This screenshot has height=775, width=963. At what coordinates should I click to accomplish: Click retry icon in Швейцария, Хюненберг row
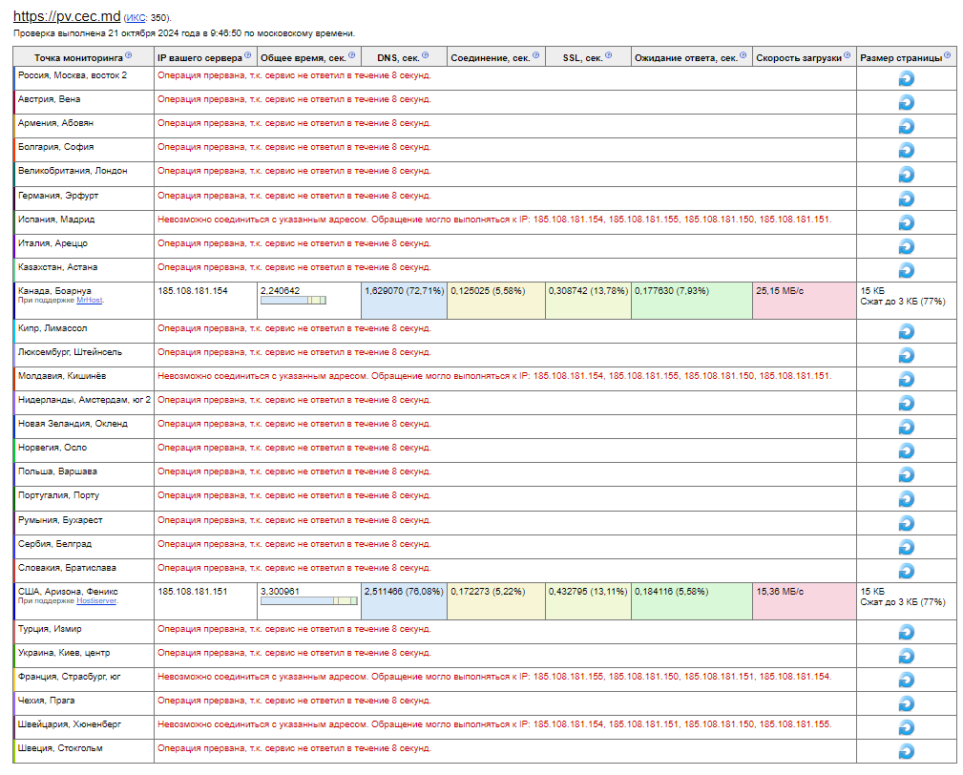click(907, 728)
